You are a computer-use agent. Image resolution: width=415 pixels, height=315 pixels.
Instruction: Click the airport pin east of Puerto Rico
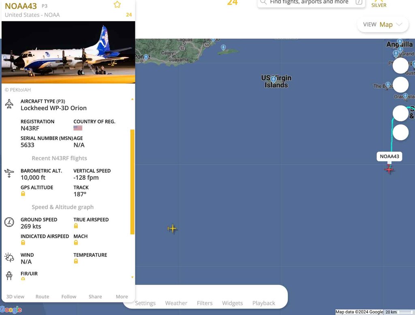click(223, 48)
